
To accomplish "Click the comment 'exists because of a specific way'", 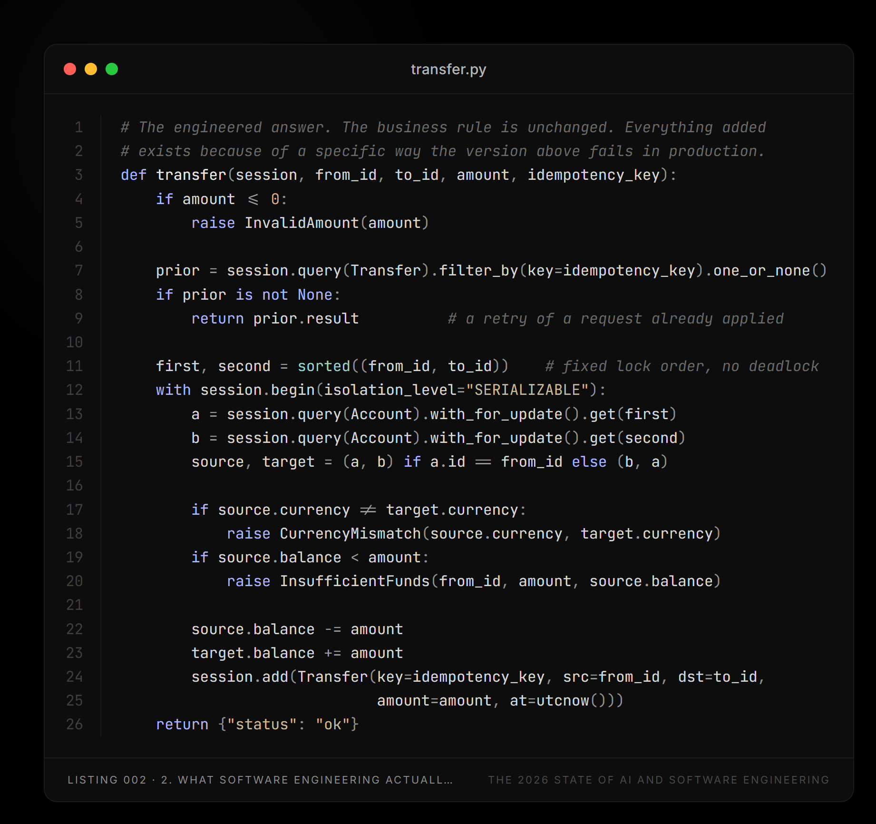I will [443, 151].
